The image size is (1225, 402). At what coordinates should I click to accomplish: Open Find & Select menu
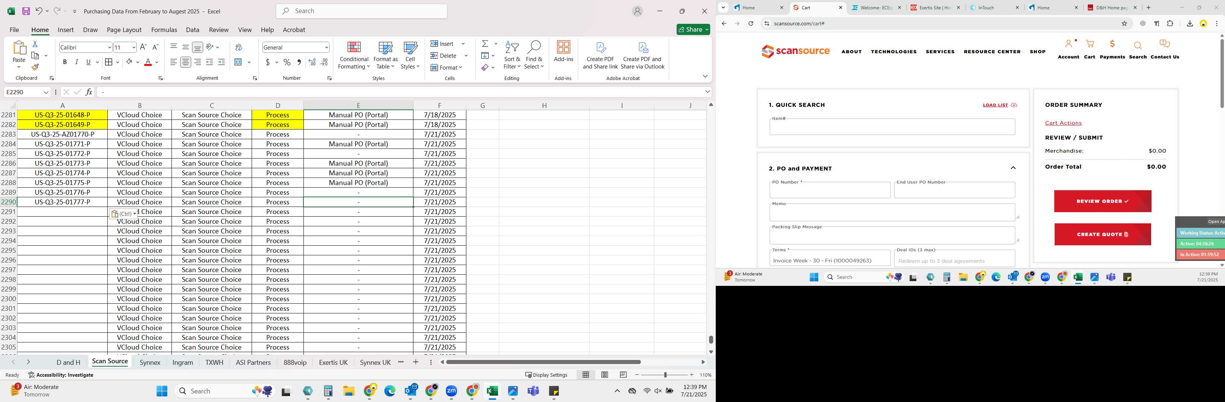pos(534,55)
